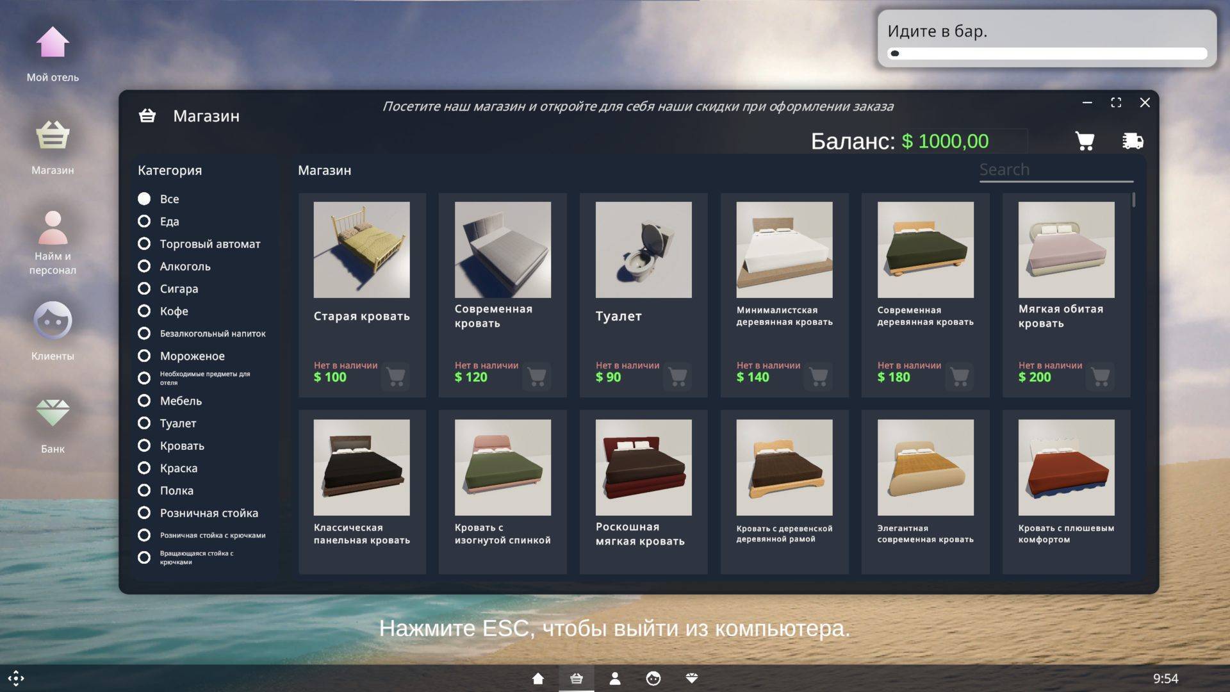Open Кровать с деревенской деревянной рамой thumbnail
Image resolution: width=1230 pixels, height=692 pixels.
(x=784, y=468)
